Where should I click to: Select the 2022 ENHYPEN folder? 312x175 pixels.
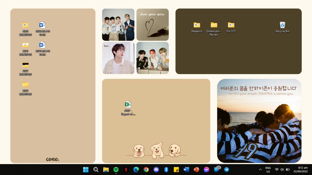coord(25,68)
